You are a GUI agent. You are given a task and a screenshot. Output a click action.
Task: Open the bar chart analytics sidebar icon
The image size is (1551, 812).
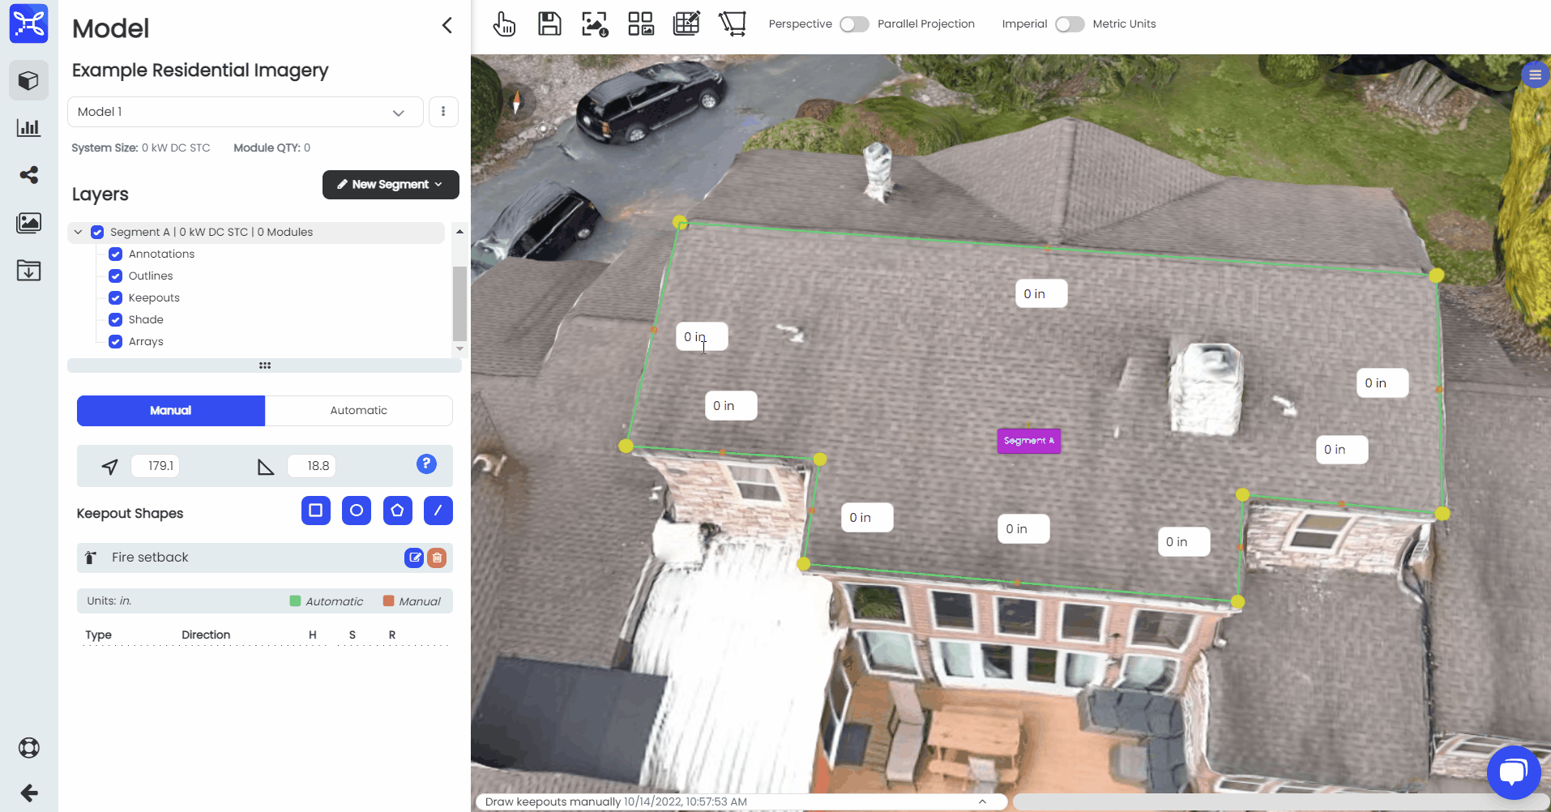tap(28, 127)
